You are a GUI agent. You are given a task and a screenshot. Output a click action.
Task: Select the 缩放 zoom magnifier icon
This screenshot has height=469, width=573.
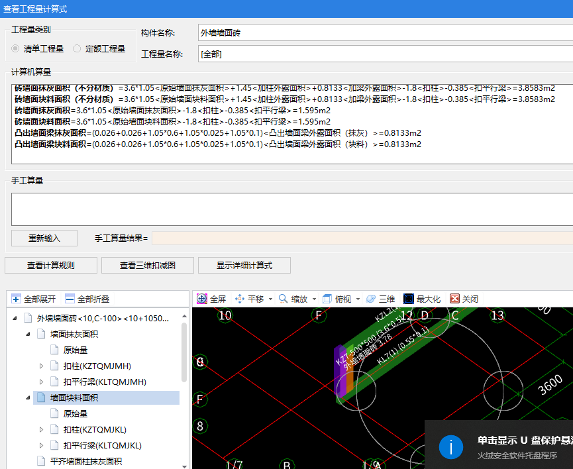[x=283, y=299]
